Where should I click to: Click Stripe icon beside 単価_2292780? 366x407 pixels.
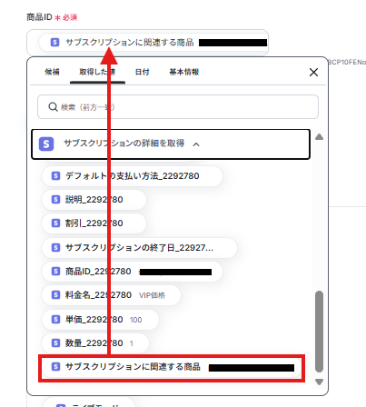55,320
